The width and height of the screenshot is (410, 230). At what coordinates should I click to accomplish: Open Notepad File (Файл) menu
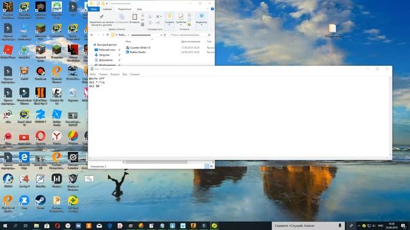click(92, 74)
